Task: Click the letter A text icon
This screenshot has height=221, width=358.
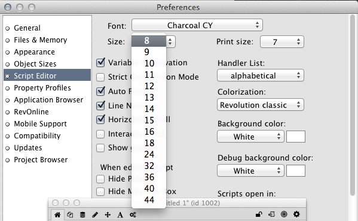Action: coord(120,214)
